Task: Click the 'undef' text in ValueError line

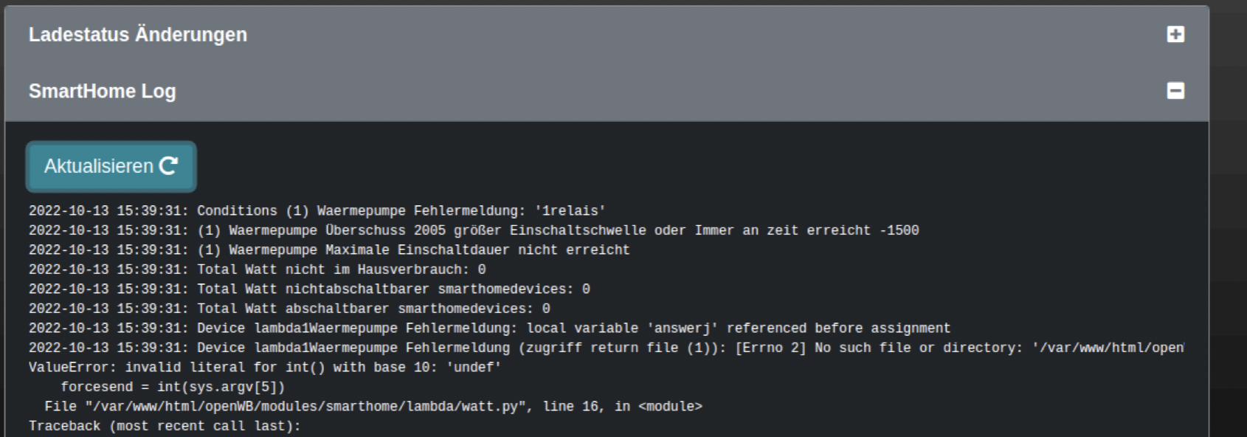Action: coord(474,368)
